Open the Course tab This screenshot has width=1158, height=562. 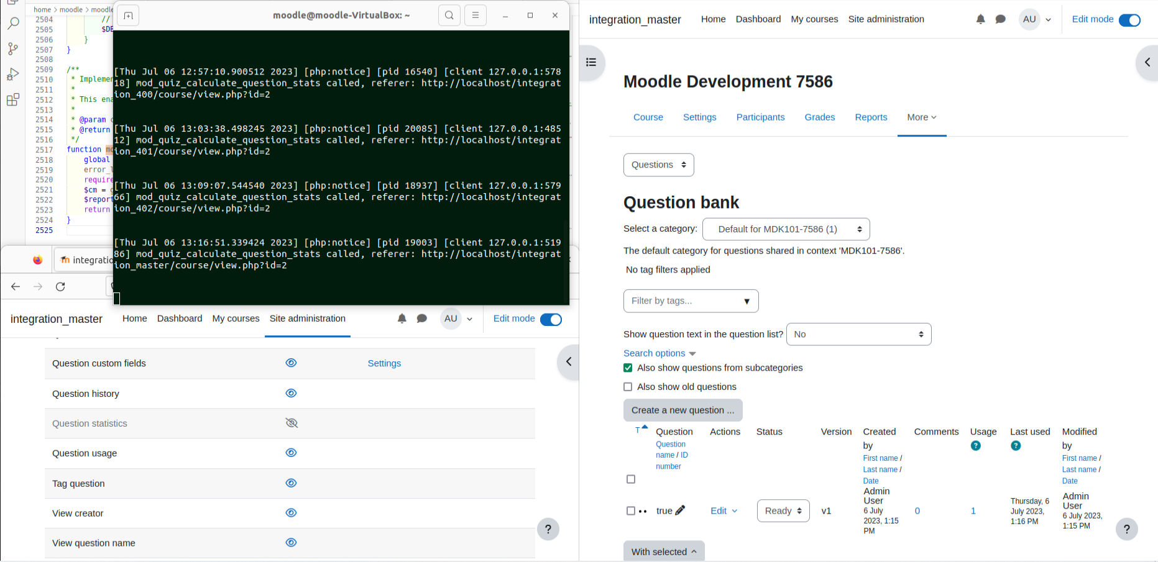click(x=648, y=117)
